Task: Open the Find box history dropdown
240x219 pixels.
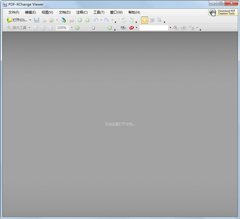Action: [x=170, y=28]
